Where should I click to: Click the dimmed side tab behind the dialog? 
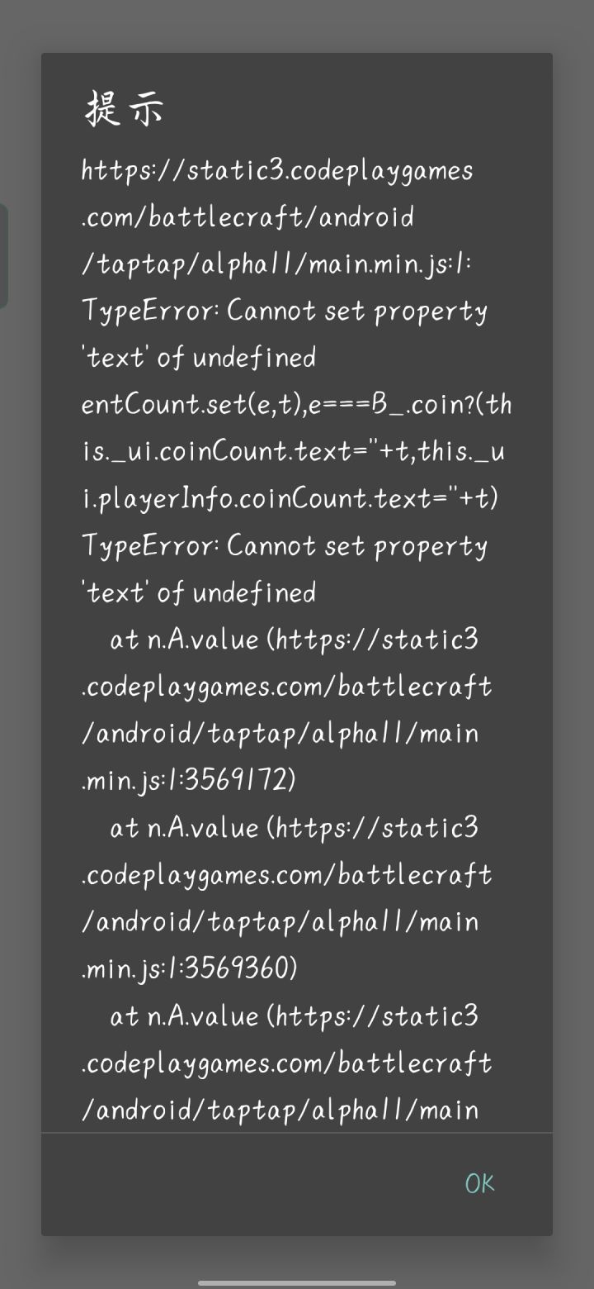coord(4,256)
